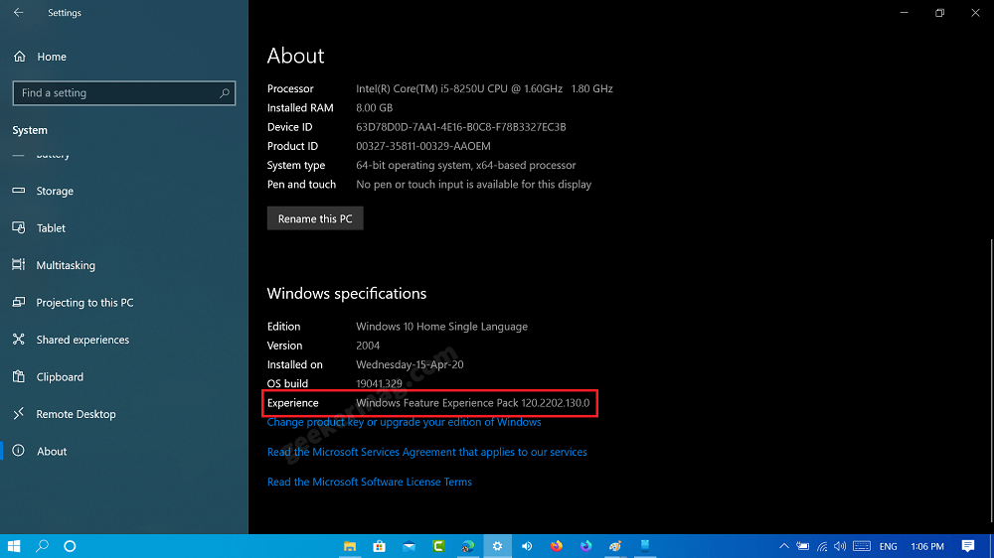Click the search magnifier in Find a setting
The image size is (994, 558).
[225, 93]
